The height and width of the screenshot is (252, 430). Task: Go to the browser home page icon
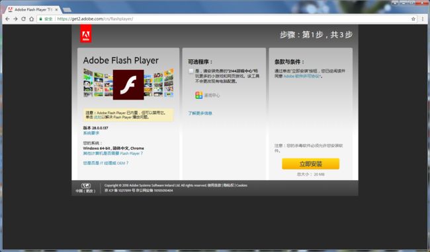click(x=32, y=19)
